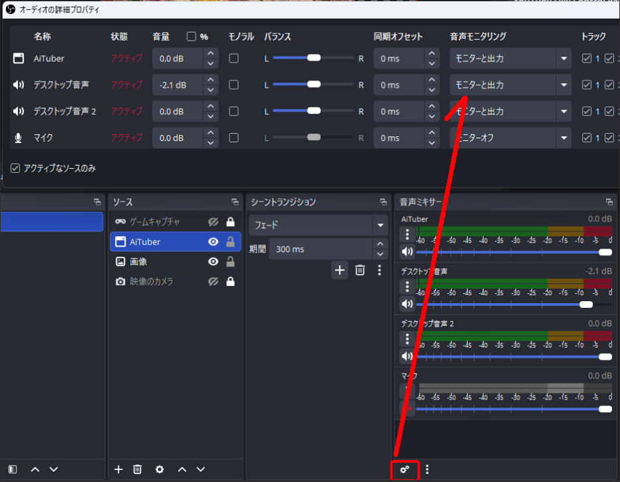This screenshot has height=482, width=620.
Task: Mute the AiTuber speaker icon in mixer
Action: 407,252
